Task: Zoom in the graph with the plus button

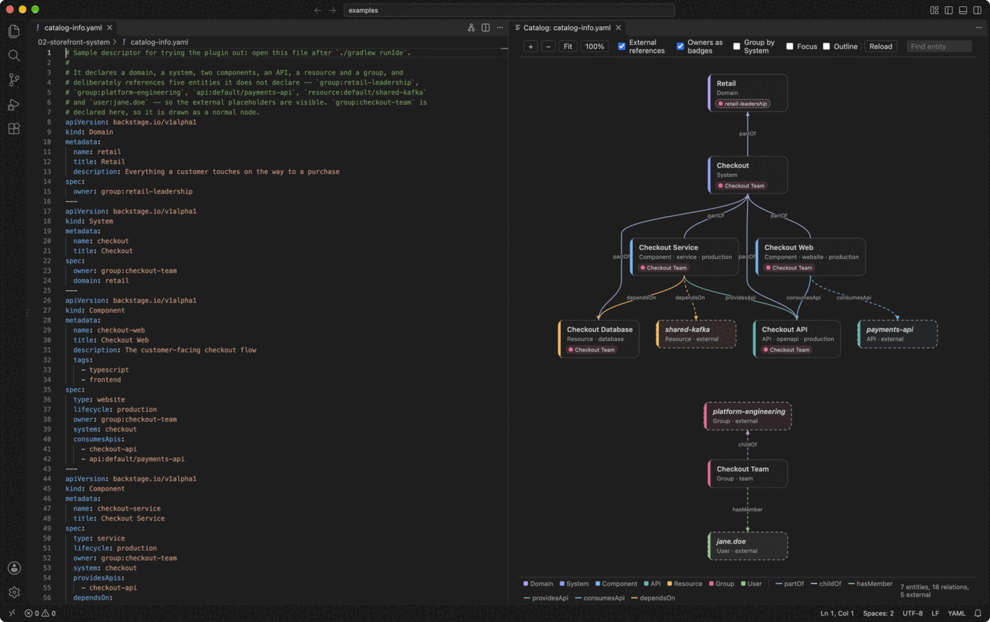Action: tap(530, 46)
